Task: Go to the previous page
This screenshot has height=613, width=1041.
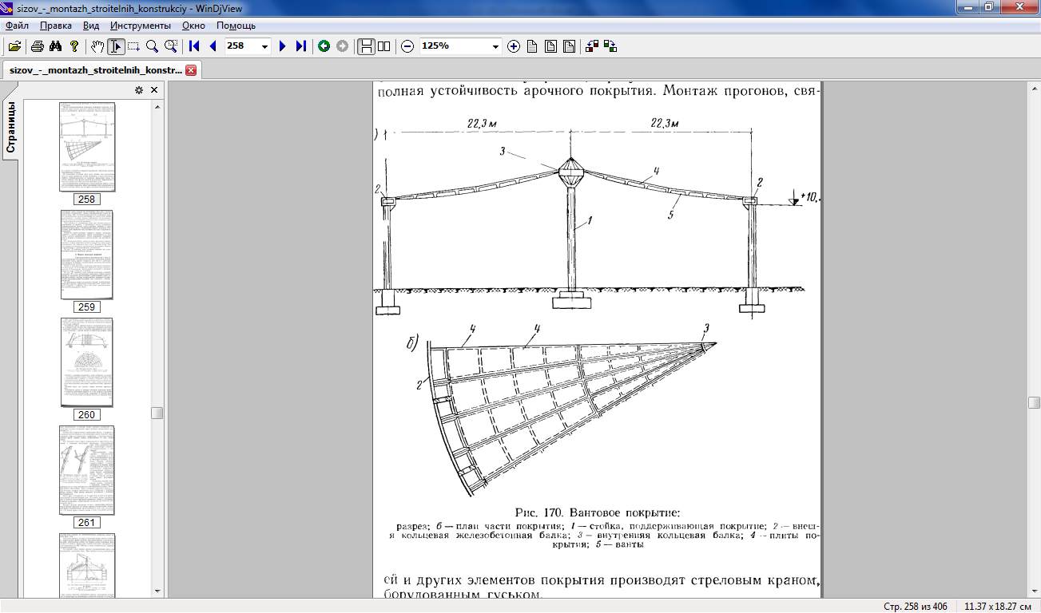Action: click(213, 46)
